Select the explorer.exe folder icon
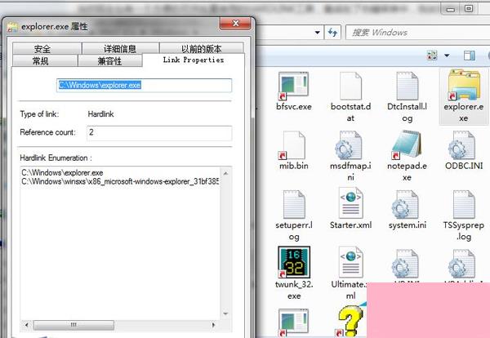 (x=464, y=85)
